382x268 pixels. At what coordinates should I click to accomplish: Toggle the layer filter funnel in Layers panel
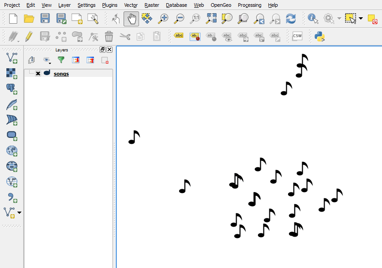pos(61,60)
